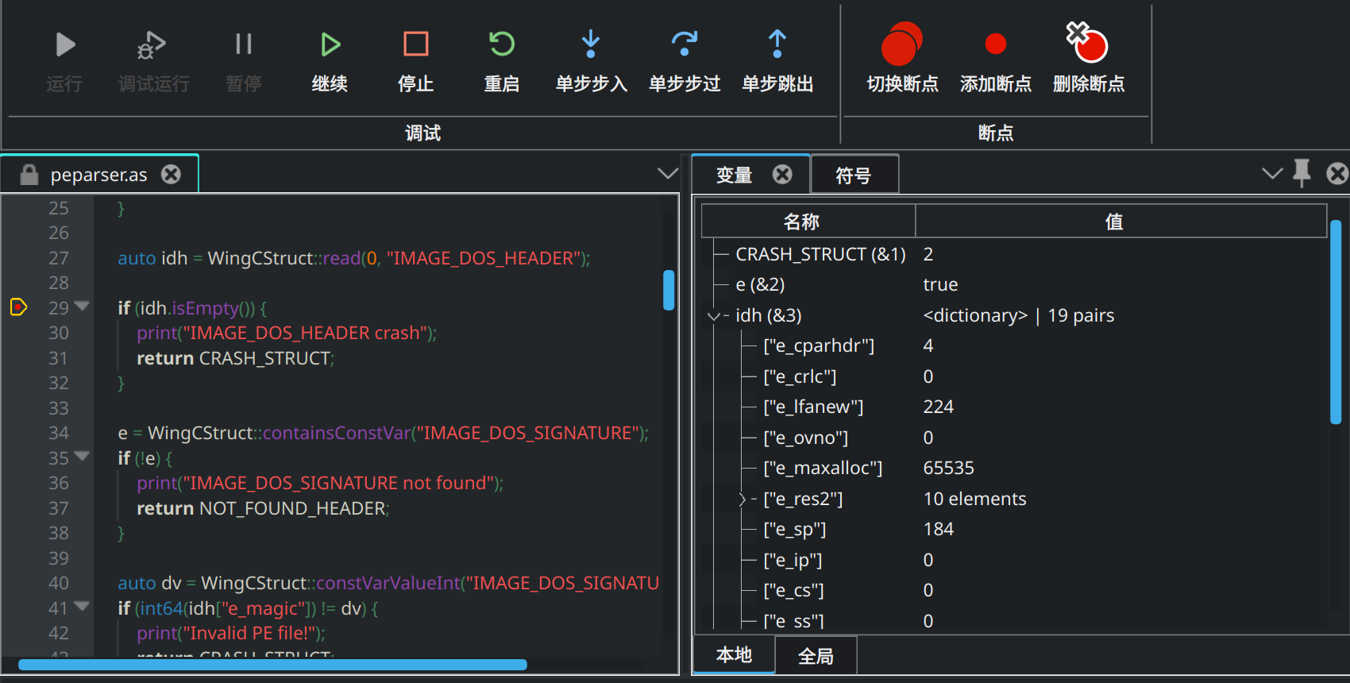The height and width of the screenshot is (683, 1350).
Task: Collapse the idh dictionary tree node
Action: (x=713, y=316)
